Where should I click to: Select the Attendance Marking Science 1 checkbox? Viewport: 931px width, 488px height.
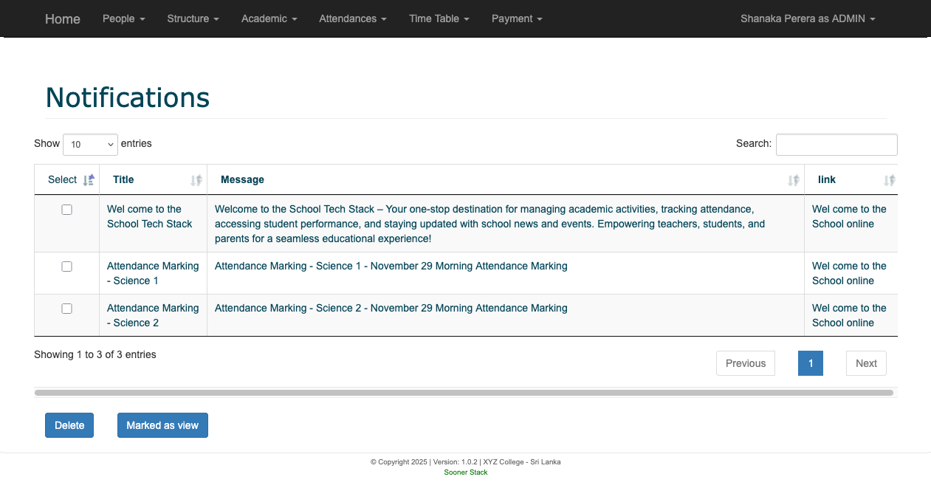[x=66, y=267]
